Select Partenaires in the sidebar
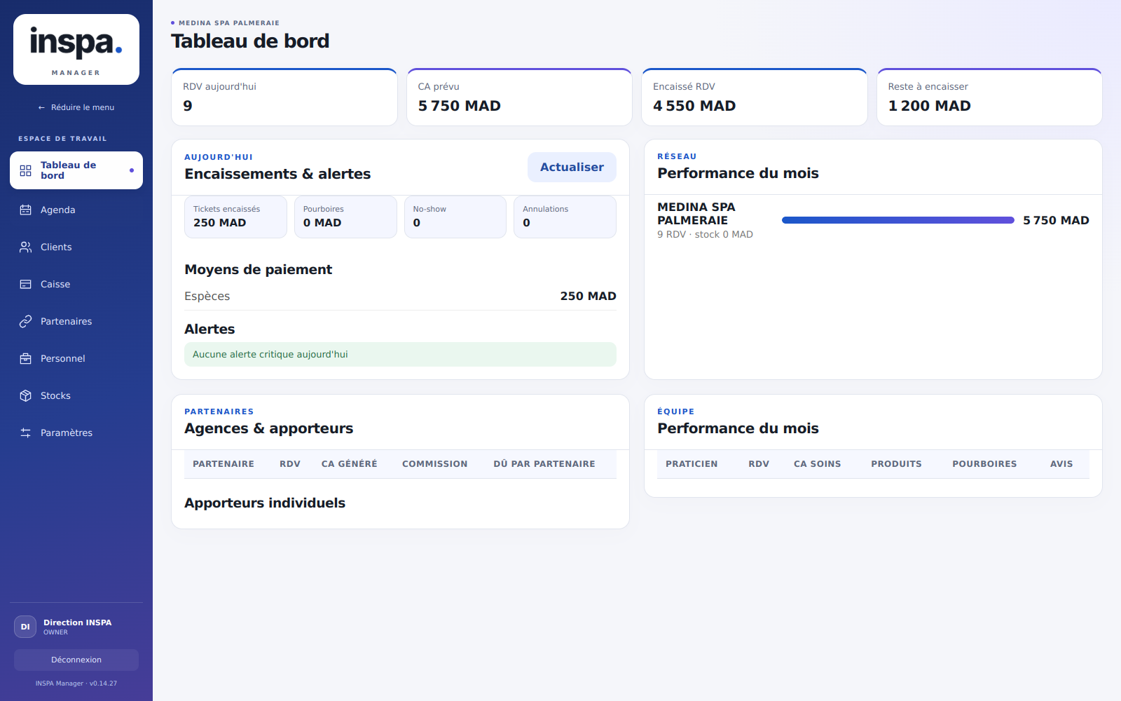This screenshot has height=701, width=1121. (76, 321)
